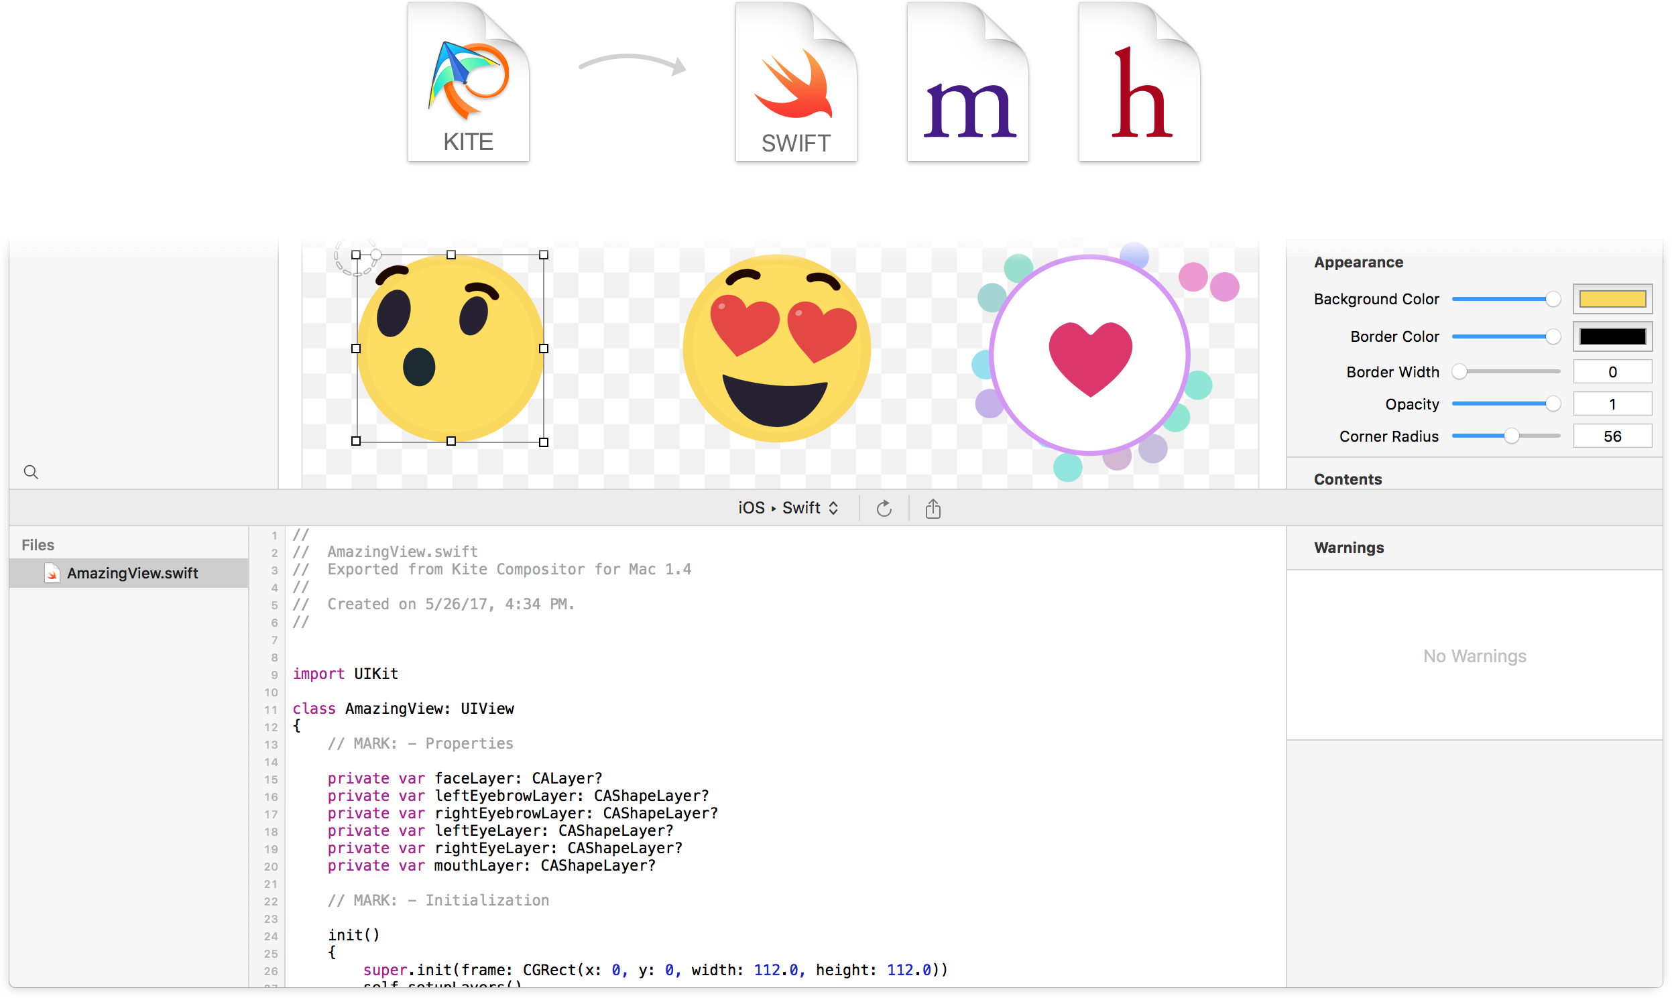Viewport: 1672px width, 998px height.
Task: Click the 'class AmazingView: UIView' line
Action: tap(403, 709)
